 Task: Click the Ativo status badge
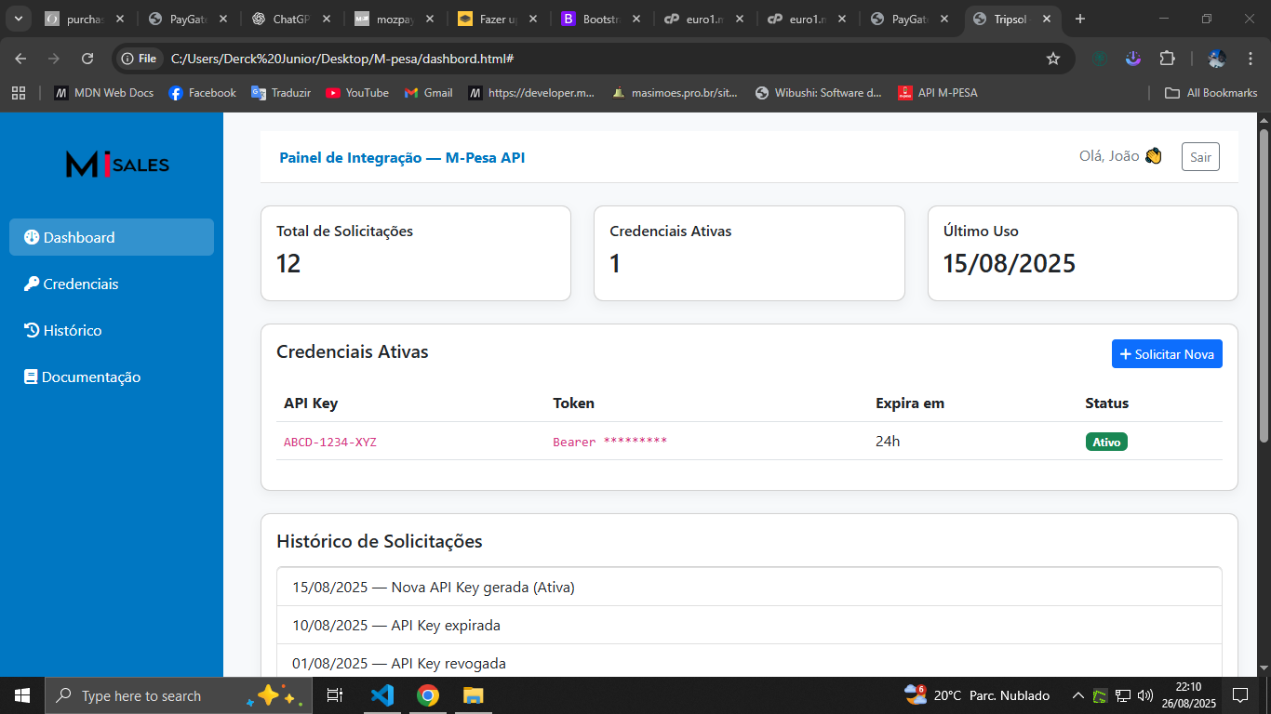1105,442
